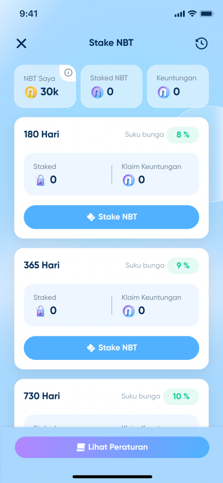
Task: Stake NBT for the 180 Hari plan
Action: tap(111, 217)
